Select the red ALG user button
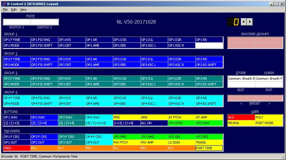This screenshot has height=160, width=286. pyautogui.click(x=241, y=117)
